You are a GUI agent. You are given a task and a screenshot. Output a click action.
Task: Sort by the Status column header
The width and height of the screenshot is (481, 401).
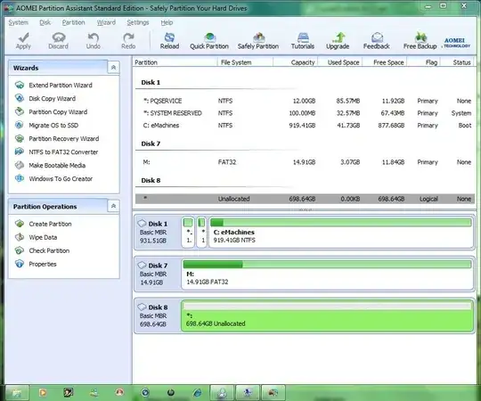click(457, 62)
